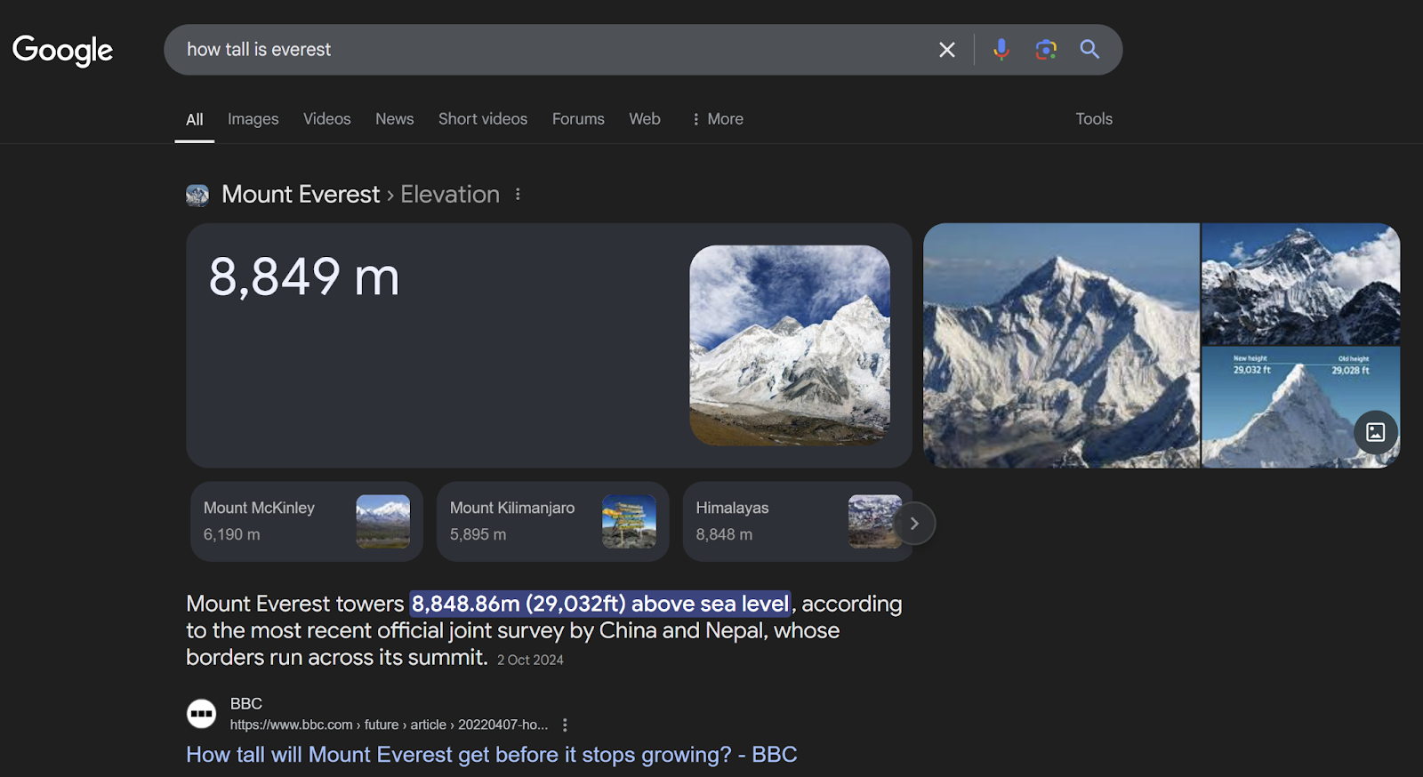Start voice search with the microphone icon

tap(1001, 50)
